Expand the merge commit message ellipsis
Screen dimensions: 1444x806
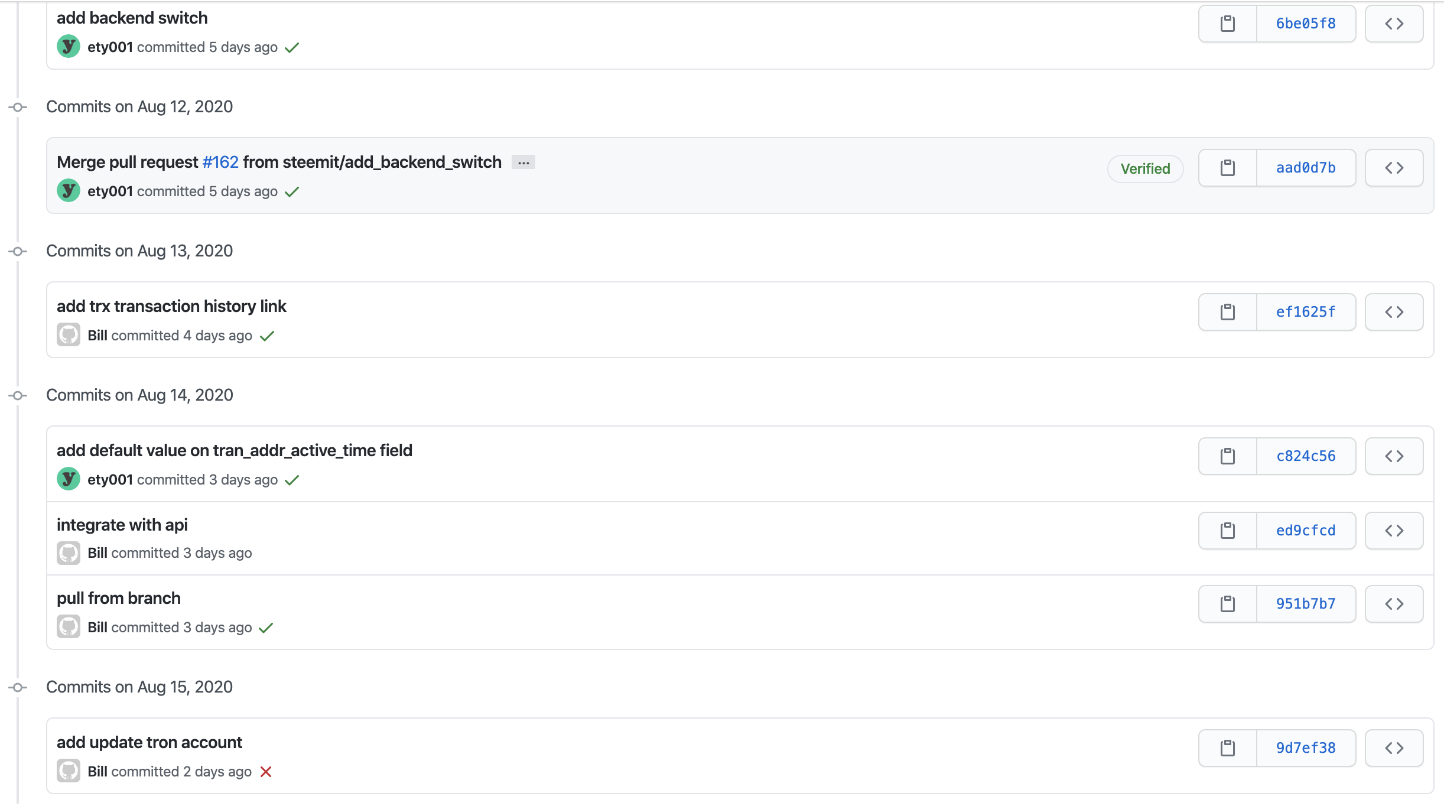(x=523, y=162)
